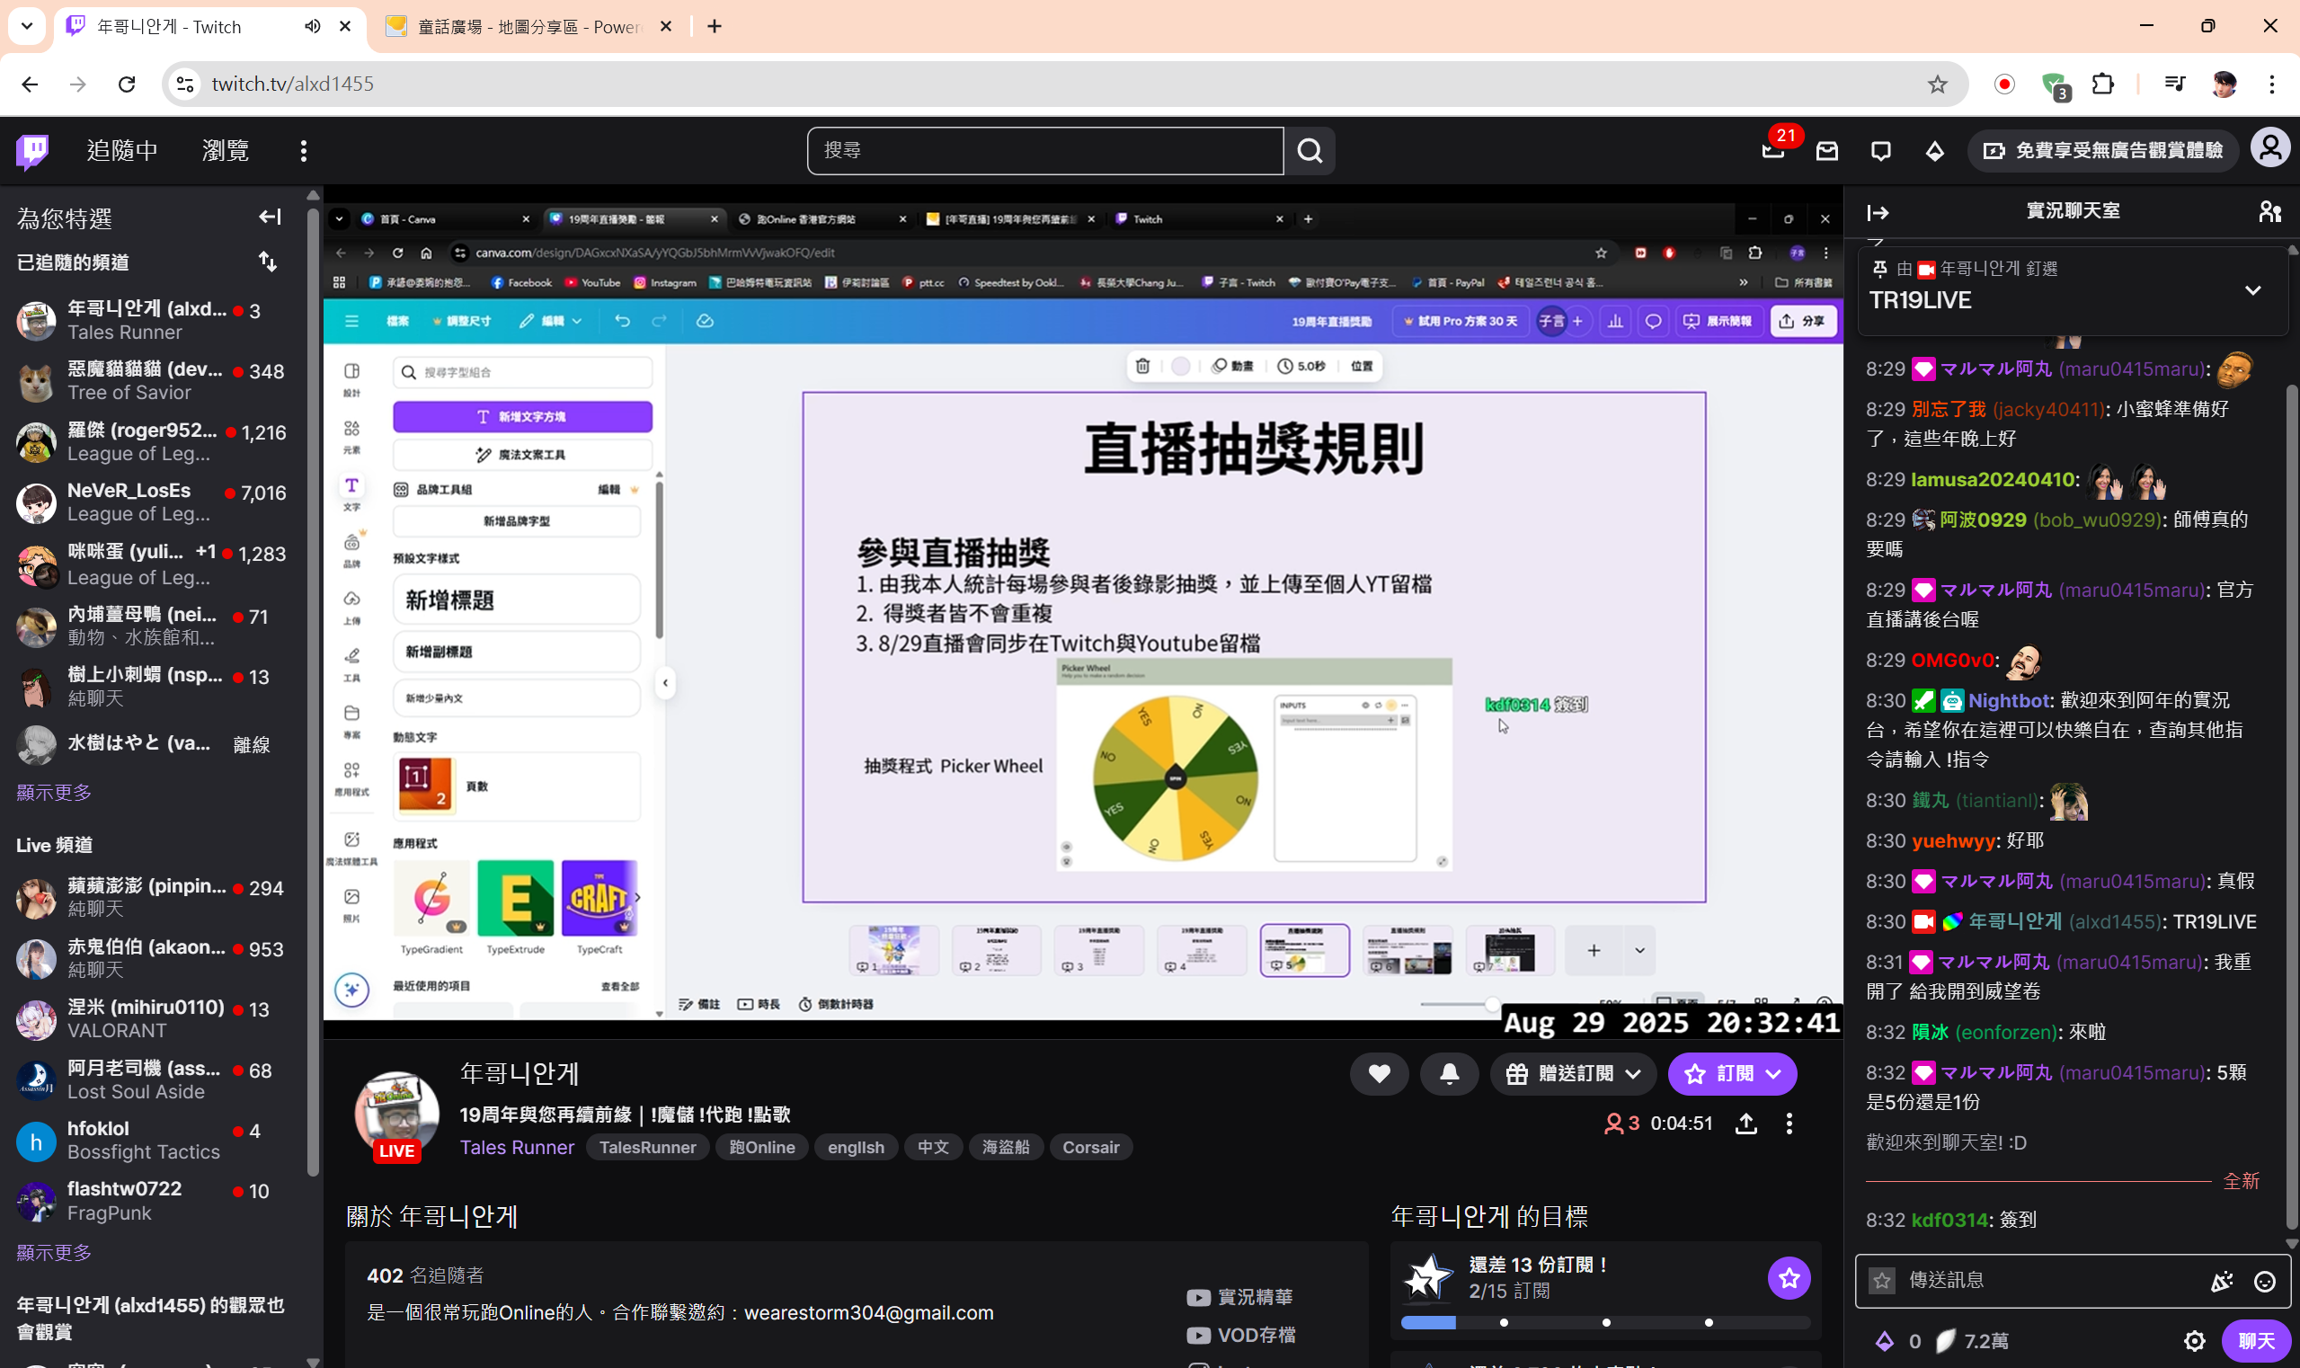This screenshot has height=1368, width=2300.
Task: Mute the Twitch tab audio speaker
Action: click(313, 26)
